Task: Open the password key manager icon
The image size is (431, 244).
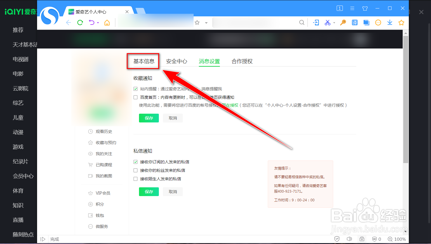Action: coord(343,23)
